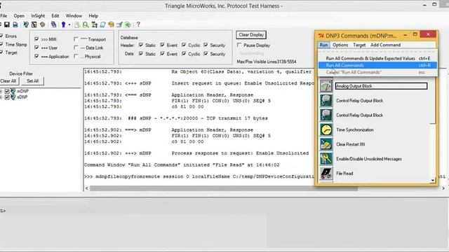The image size is (449, 252).
Task: Click the mDNP device icon in Device Filter
Action: click(13, 91)
